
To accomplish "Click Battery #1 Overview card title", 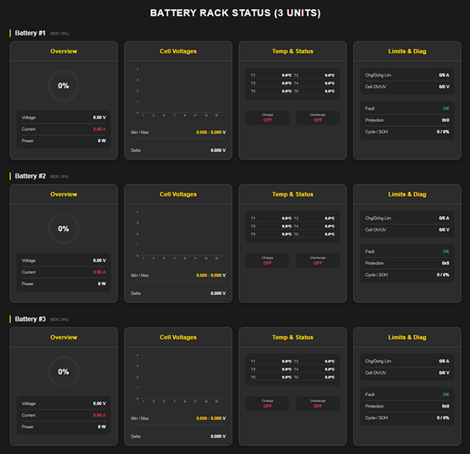I will click(64, 52).
